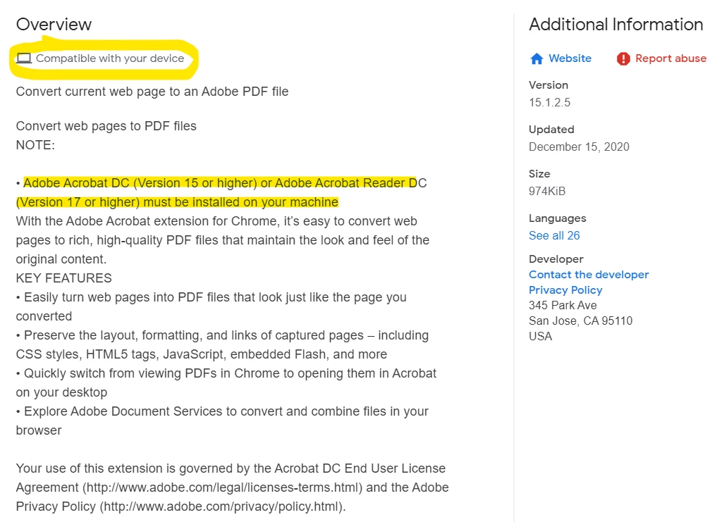
Task: Click Contact the developer link
Action: (x=589, y=275)
